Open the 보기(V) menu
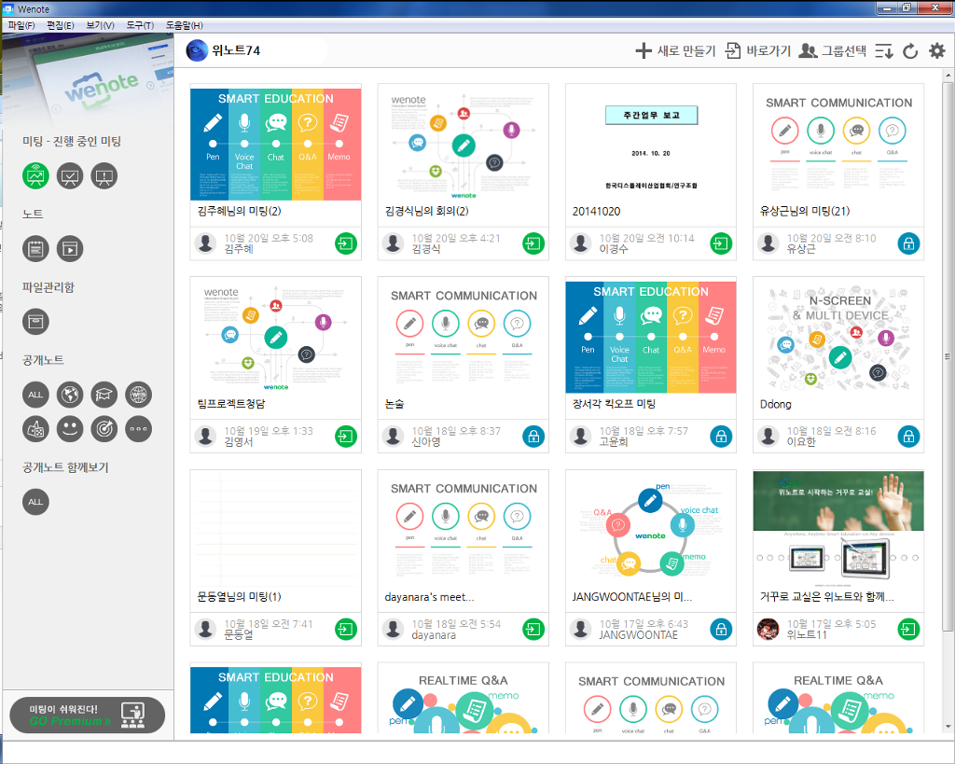The width and height of the screenshot is (955, 764). [100, 25]
